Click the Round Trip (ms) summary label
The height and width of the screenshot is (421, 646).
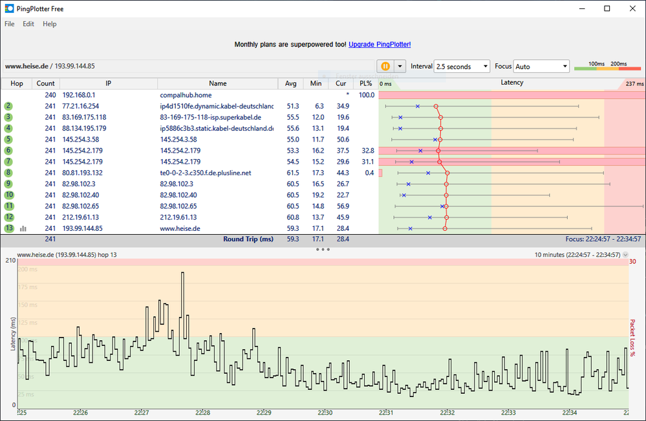pos(248,239)
